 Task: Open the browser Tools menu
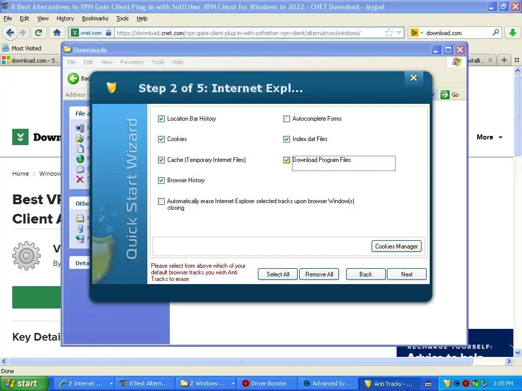(x=122, y=18)
